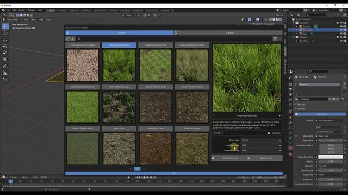Hide Camera in the outliner
Screen dimensions: 348x195
pyautogui.click(x=341, y=27)
